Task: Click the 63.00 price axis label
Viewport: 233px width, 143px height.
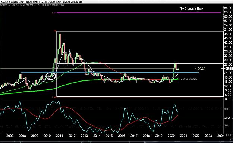Action: pos(228,12)
